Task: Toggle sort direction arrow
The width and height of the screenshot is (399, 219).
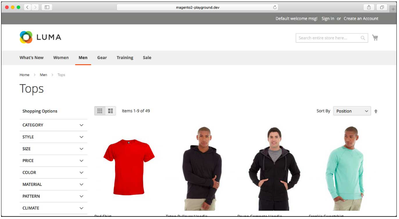Action: tap(376, 111)
